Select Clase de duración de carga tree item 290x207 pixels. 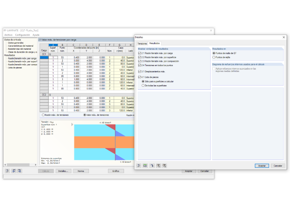23,52
